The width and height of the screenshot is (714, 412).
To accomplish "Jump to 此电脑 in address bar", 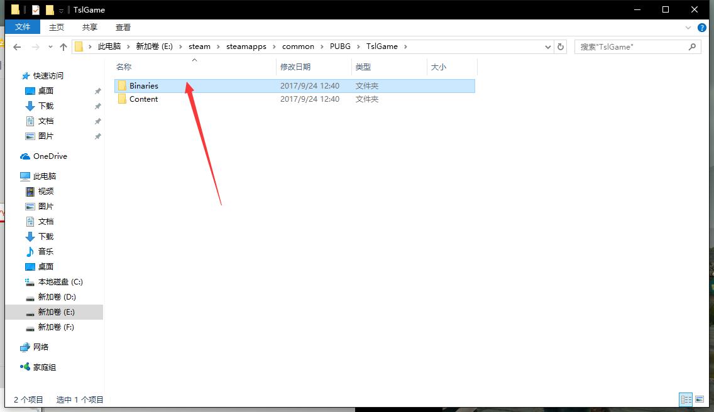I will click(109, 46).
